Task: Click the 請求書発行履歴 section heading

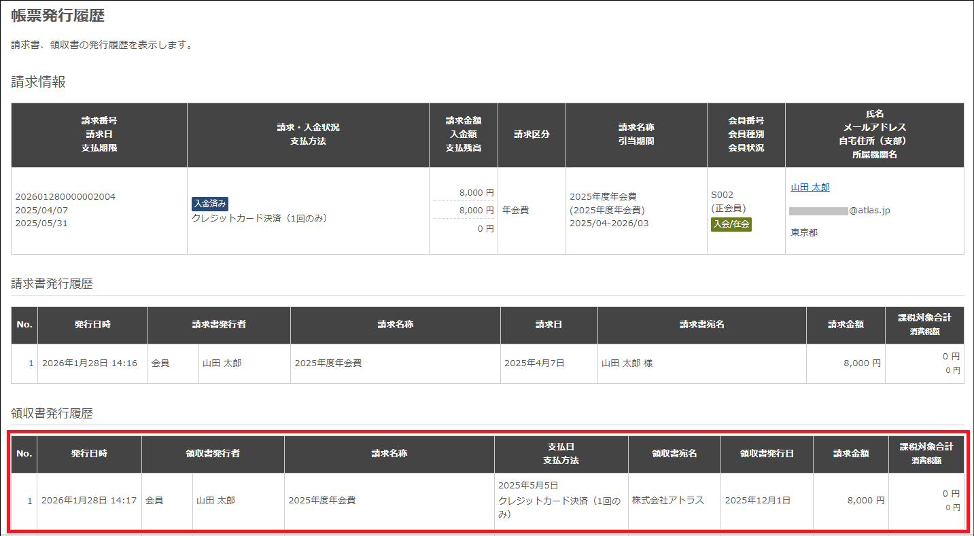Action: tap(52, 284)
